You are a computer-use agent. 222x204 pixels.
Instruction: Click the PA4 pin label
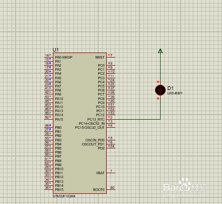pos(58,73)
